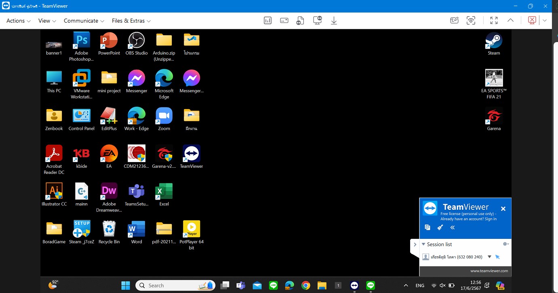Select the Zenbook folder on the desktop
Image resolution: width=558 pixels, height=293 pixels.
[x=54, y=119]
